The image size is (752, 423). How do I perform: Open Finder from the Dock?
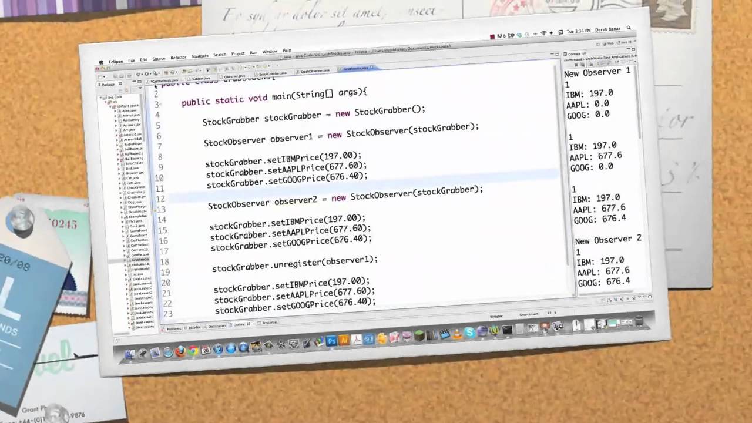(x=130, y=354)
